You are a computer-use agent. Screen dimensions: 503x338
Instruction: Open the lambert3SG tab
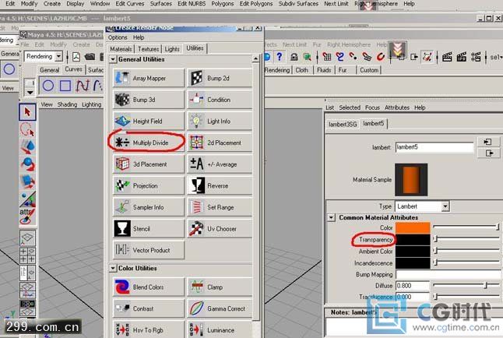(x=343, y=124)
